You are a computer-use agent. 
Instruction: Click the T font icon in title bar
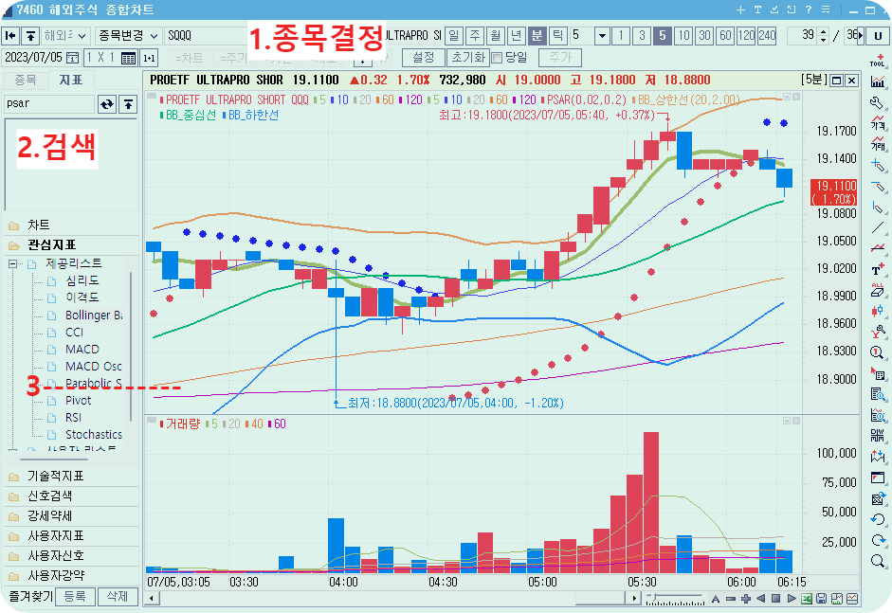(x=757, y=9)
